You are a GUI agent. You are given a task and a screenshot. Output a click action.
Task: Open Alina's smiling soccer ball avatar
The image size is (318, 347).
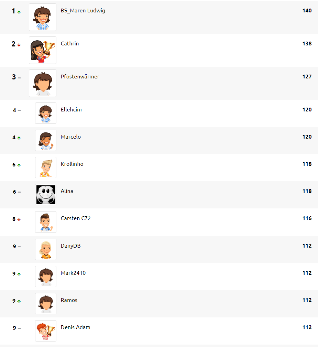pos(46,195)
